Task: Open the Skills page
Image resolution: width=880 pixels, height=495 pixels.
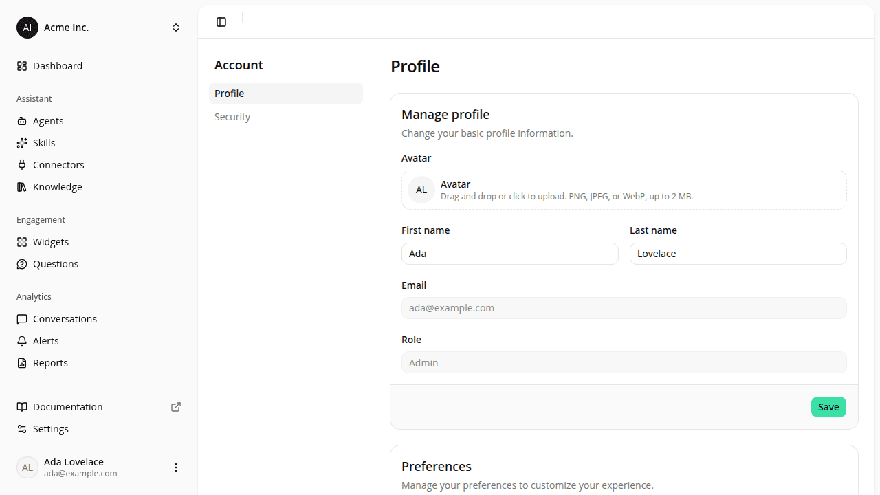Action: coord(99,143)
